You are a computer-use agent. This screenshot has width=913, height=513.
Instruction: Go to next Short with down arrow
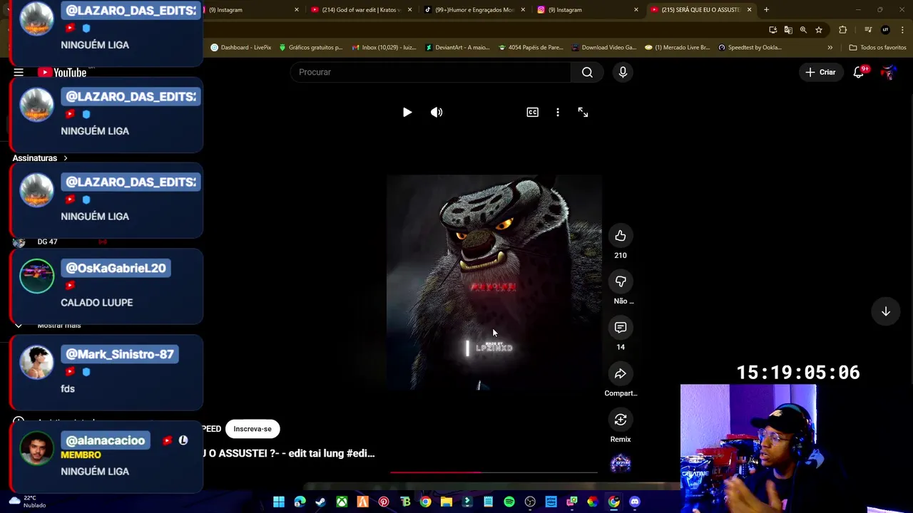(885, 311)
